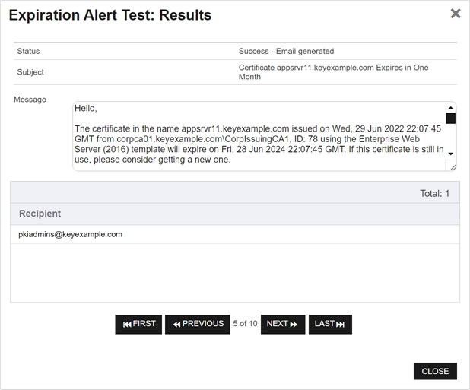Click the message box resize handle
Screen dimensions: 470x390
453,166
